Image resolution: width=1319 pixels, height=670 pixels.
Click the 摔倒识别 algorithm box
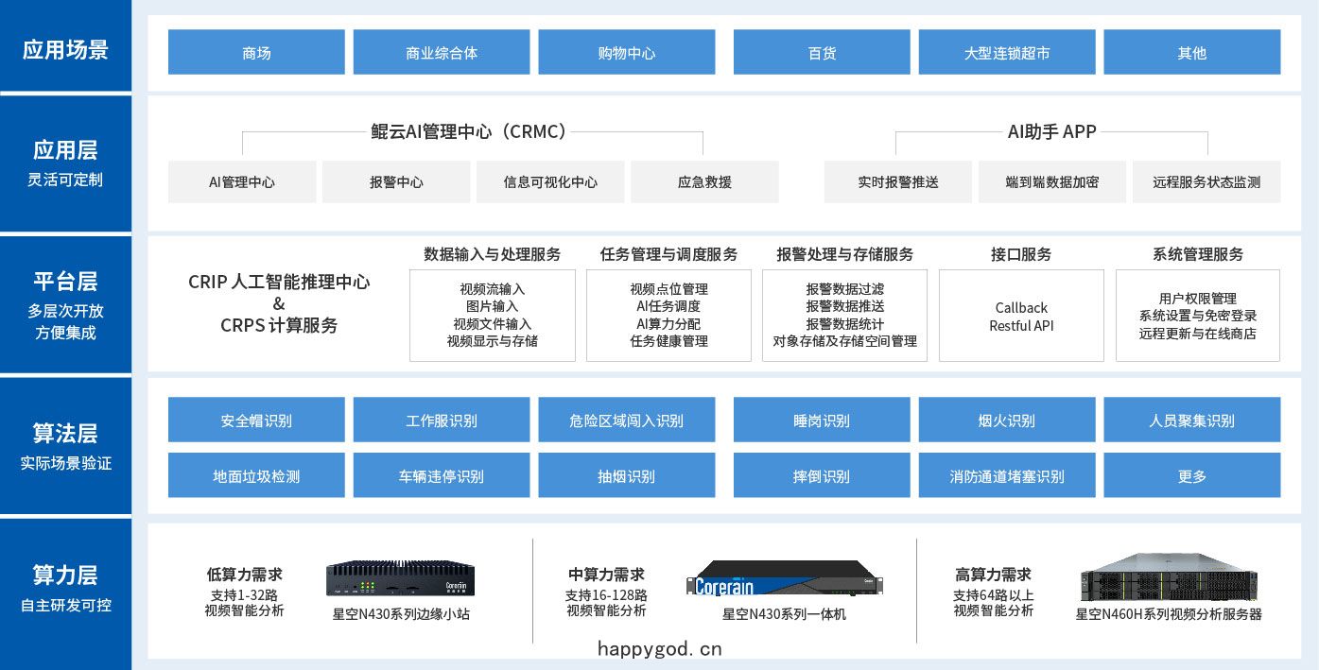822,475
